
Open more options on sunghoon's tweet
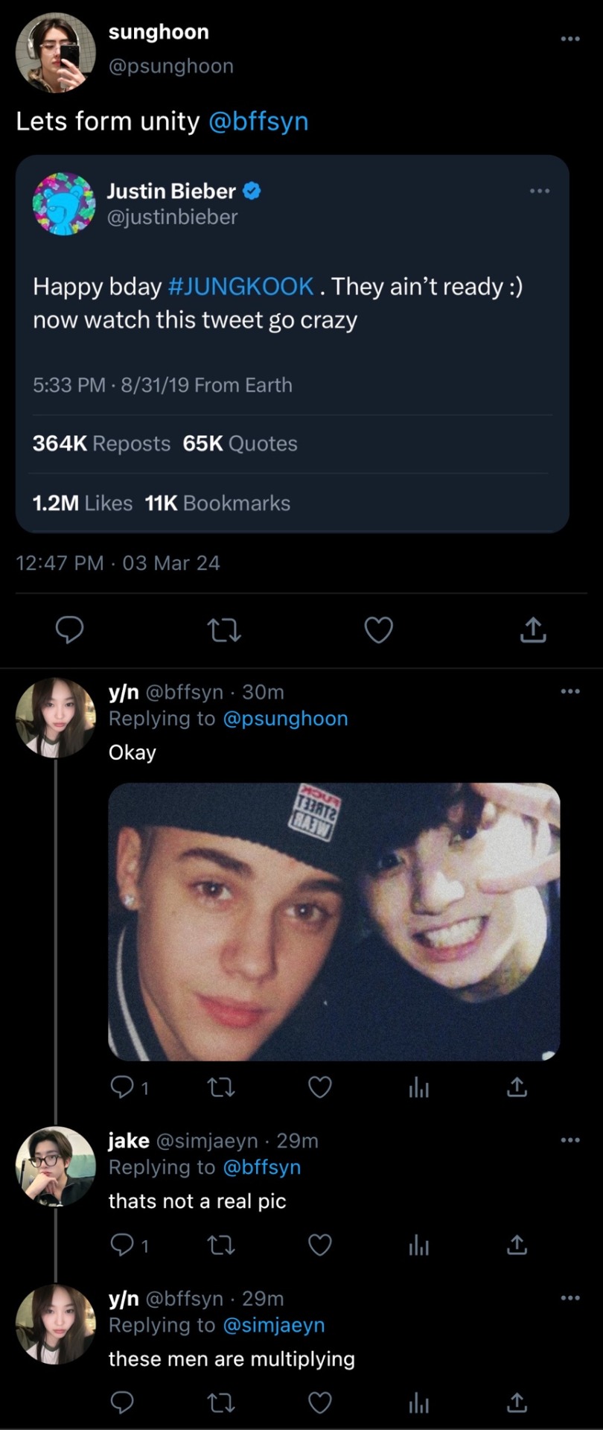(x=569, y=39)
